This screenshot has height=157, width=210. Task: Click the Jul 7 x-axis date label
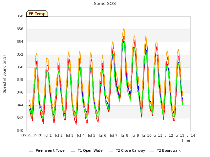coord(114,135)
